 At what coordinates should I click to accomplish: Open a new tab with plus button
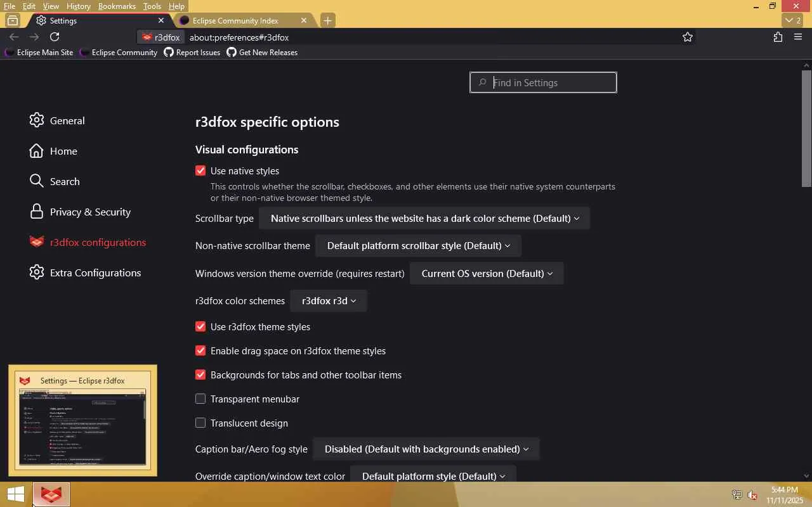(x=327, y=20)
